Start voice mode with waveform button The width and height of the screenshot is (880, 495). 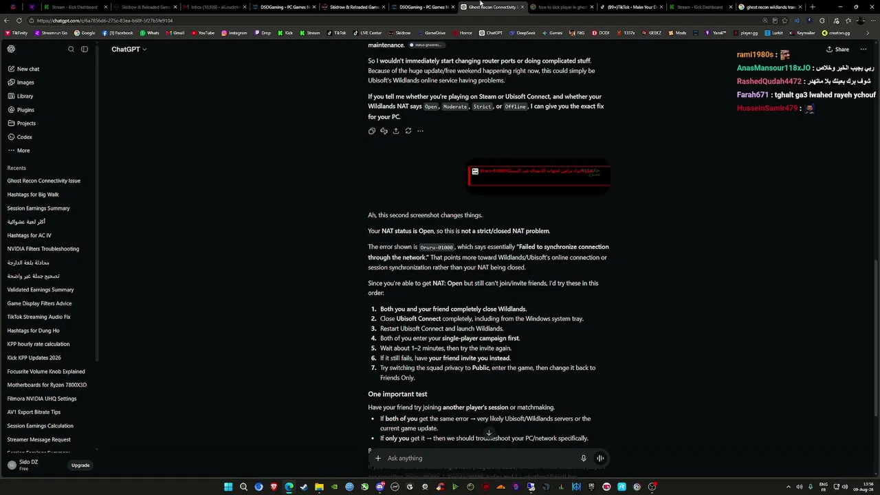[600, 459]
